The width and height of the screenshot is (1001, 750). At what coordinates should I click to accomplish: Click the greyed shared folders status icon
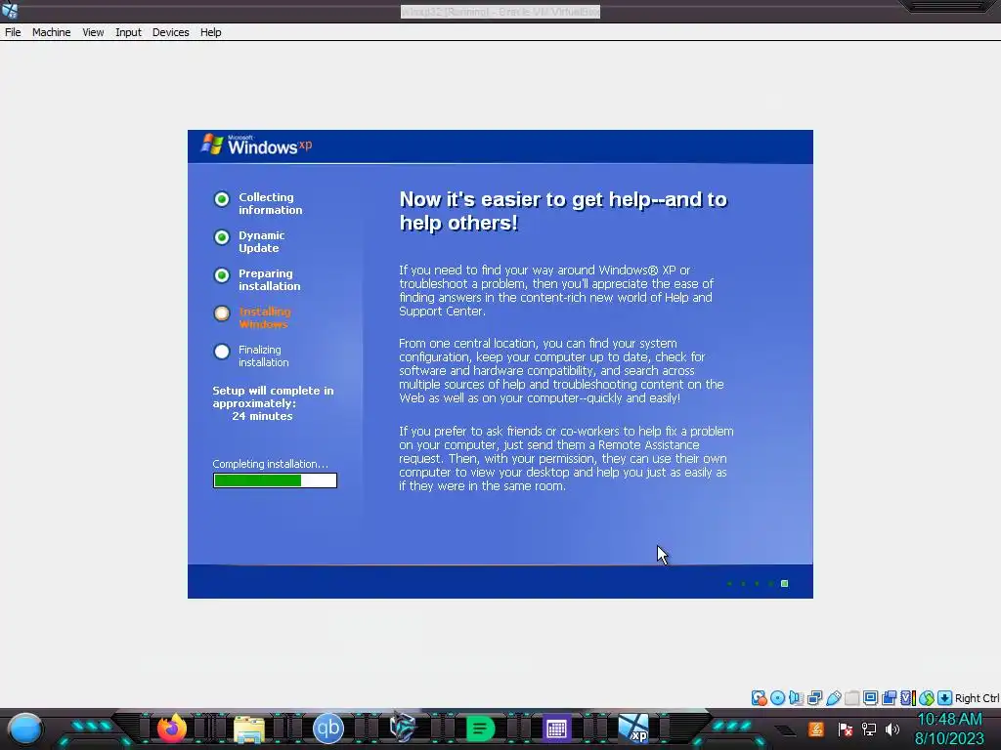coord(851,697)
